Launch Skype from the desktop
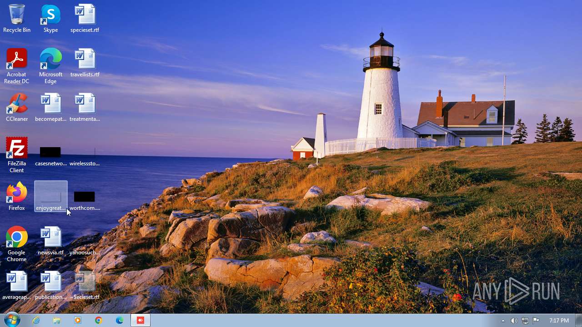This screenshot has height=327, width=582. coord(50,19)
